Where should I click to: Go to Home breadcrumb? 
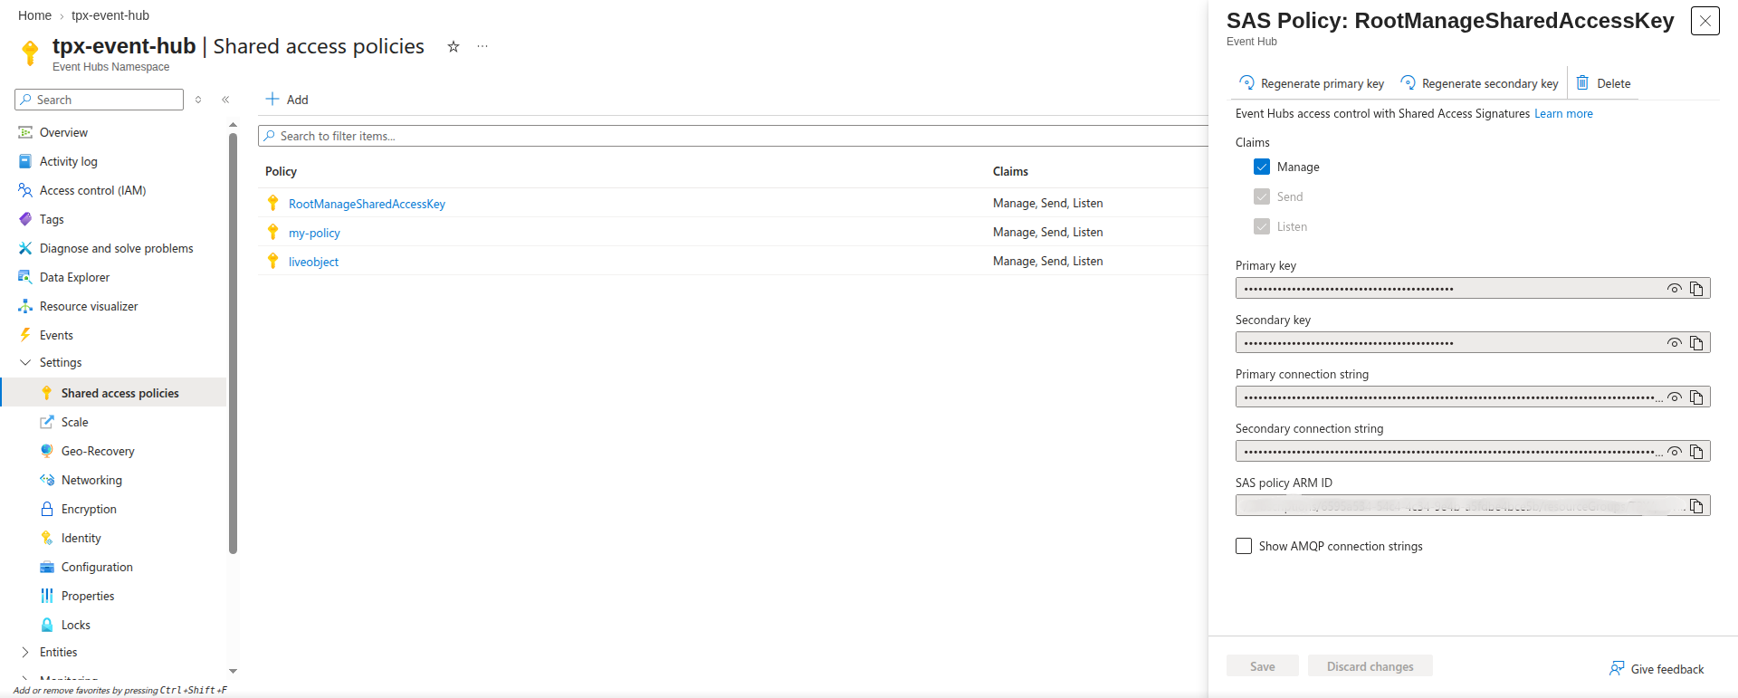point(34,15)
